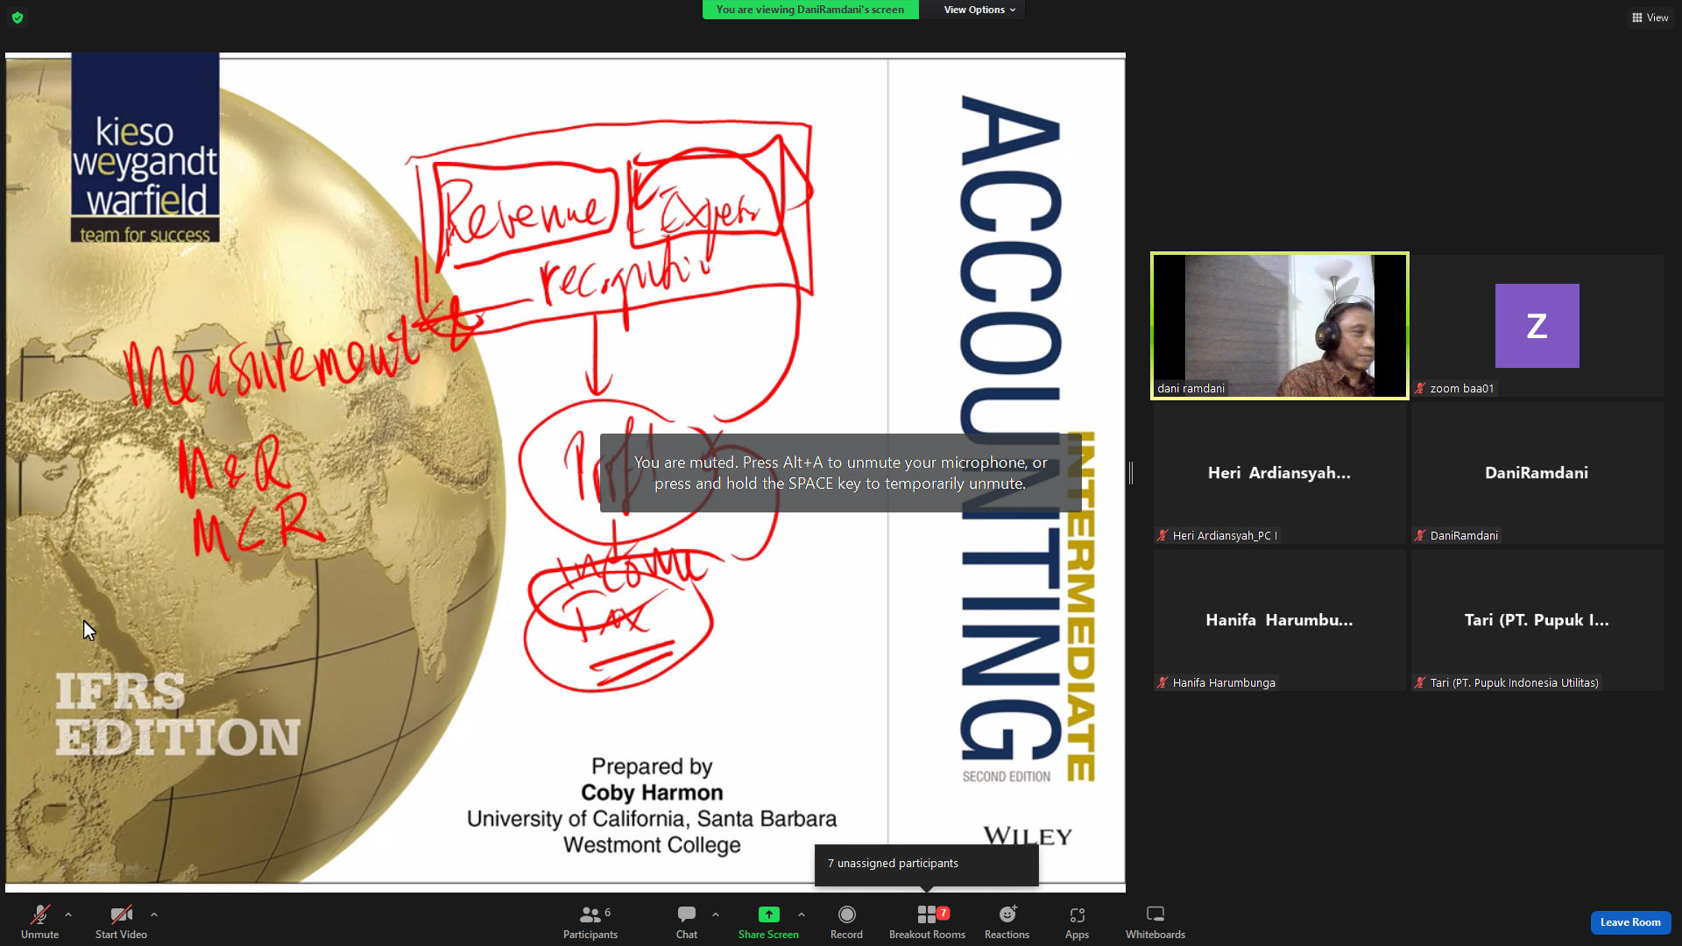Open the Apps panel
1682x946 pixels.
point(1077,921)
